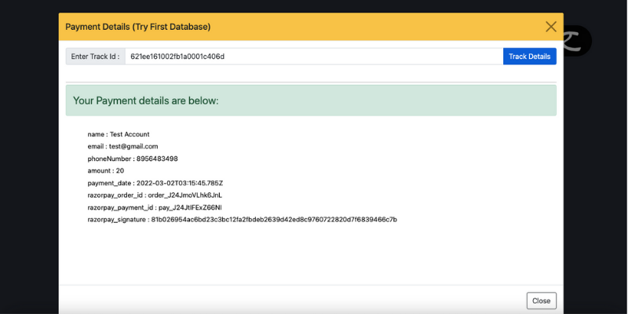The width and height of the screenshot is (628, 314).
Task: Click the payment_date value line
Action: click(155, 183)
